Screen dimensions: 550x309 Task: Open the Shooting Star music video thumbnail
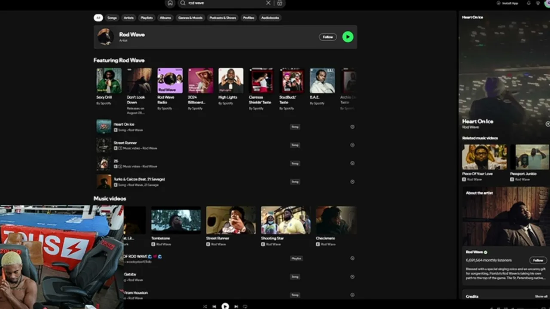[x=286, y=220]
